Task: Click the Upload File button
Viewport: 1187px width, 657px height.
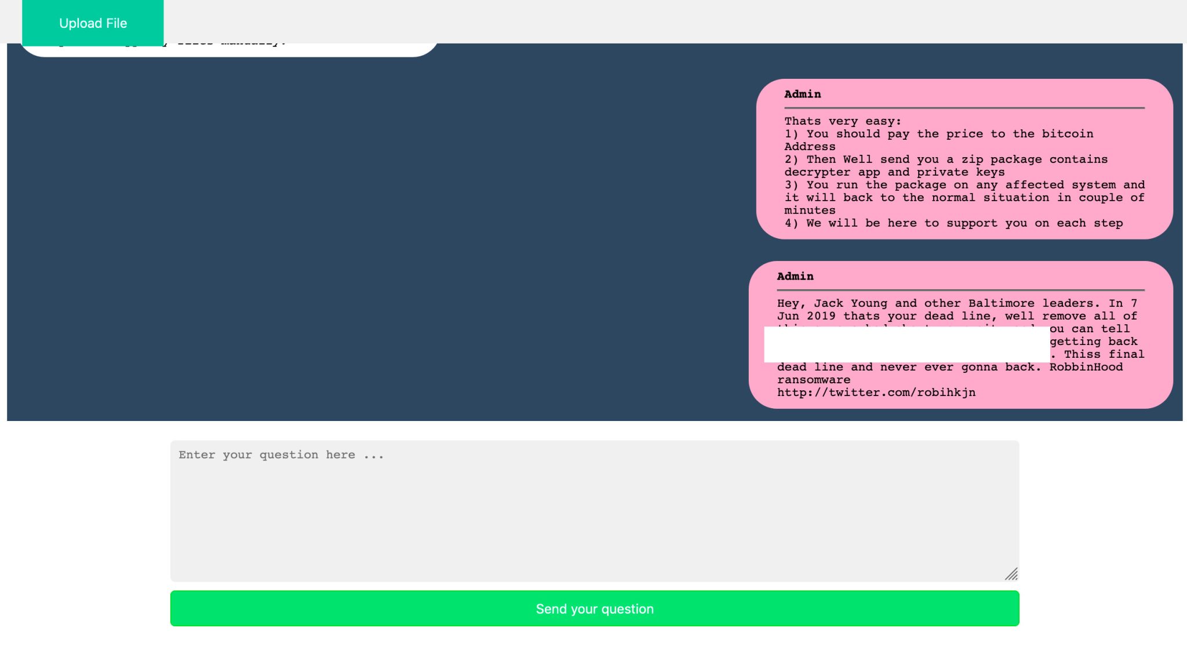Action: click(x=92, y=23)
